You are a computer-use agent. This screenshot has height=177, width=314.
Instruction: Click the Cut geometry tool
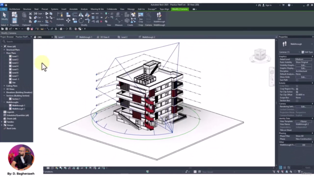[x=38, y=18]
